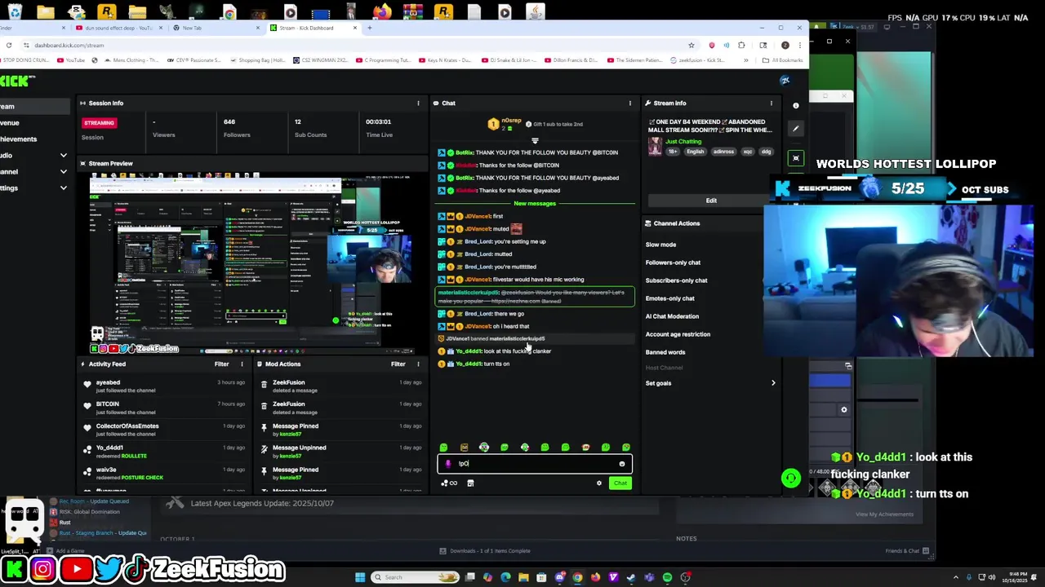Open Chat panel three-dot menu
Screen dimensions: 1045x587
click(x=629, y=103)
